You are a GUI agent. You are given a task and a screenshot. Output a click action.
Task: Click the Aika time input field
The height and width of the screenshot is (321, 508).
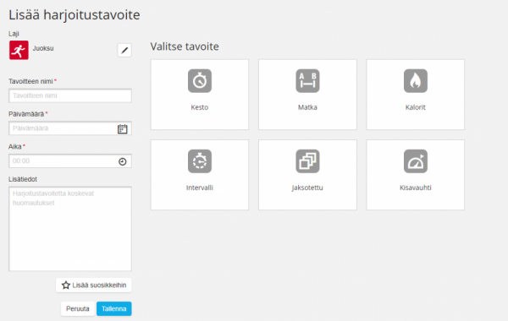point(70,161)
